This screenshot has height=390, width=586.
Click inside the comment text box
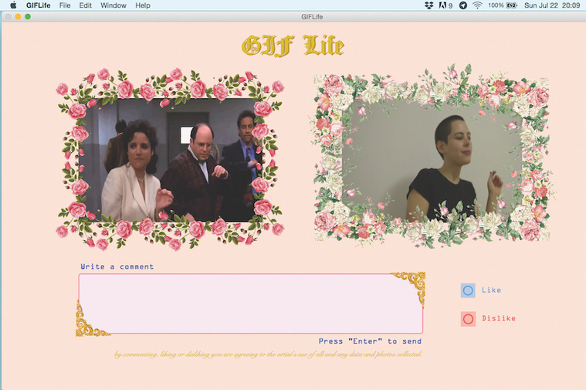(x=250, y=304)
